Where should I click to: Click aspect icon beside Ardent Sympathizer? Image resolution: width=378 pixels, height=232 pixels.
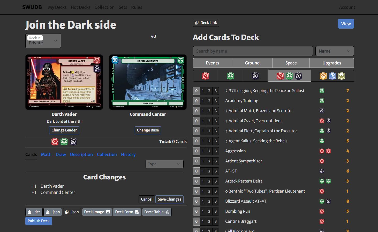(x=322, y=161)
